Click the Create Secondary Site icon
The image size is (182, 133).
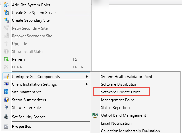tap(6, 20)
